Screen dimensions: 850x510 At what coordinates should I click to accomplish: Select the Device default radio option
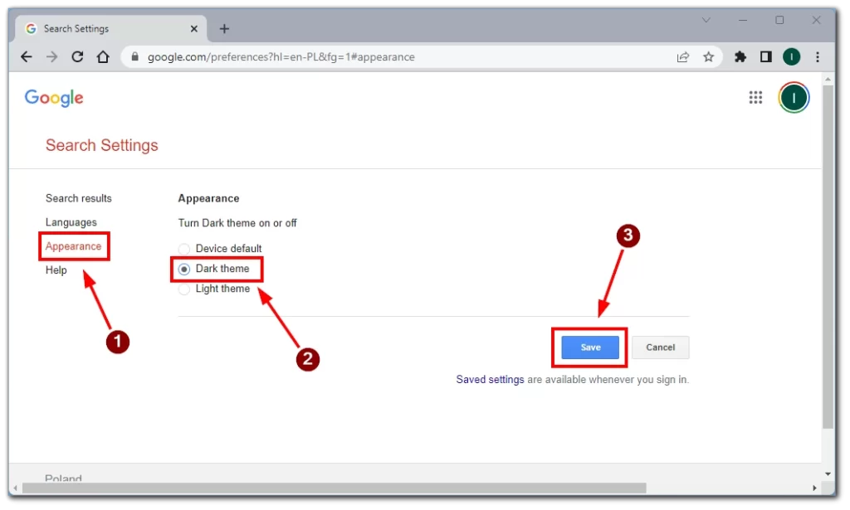184,249
